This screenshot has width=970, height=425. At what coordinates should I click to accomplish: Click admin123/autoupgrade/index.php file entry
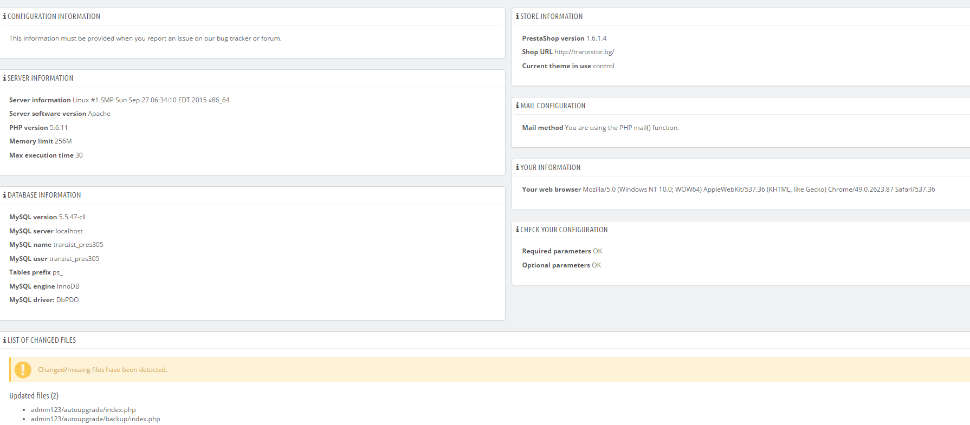(x=83, y=410)
